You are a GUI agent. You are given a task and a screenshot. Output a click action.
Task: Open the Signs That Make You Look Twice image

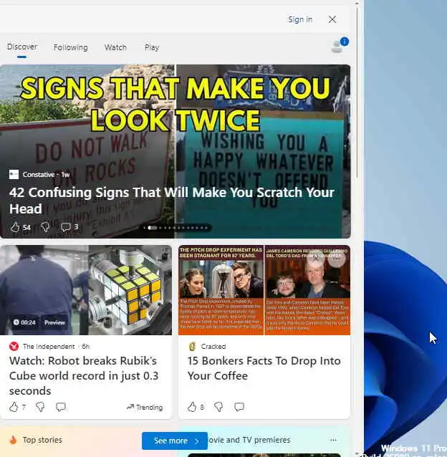point(175,151)
